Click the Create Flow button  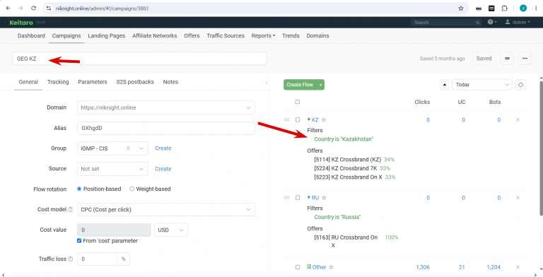(x=300, y=85)
